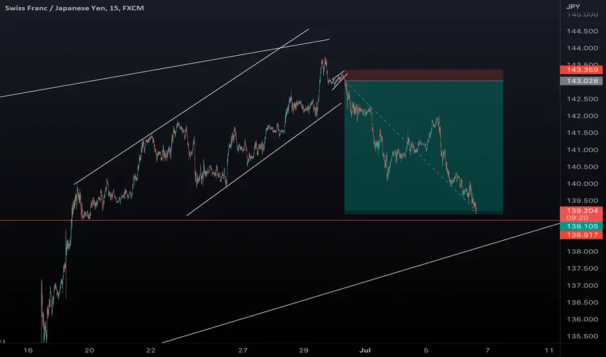Select the 139.105 green price label

[581, 226]
